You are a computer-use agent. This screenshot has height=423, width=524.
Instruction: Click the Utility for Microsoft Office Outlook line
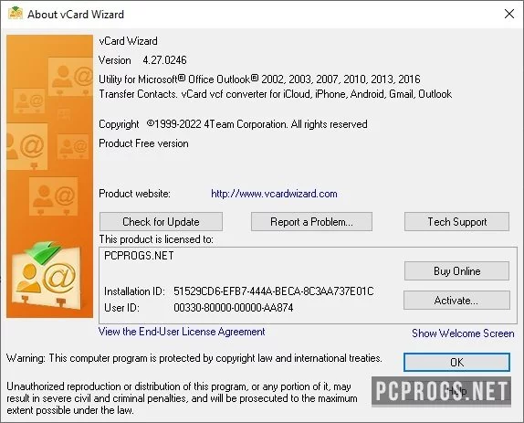[x=259, y=79]
